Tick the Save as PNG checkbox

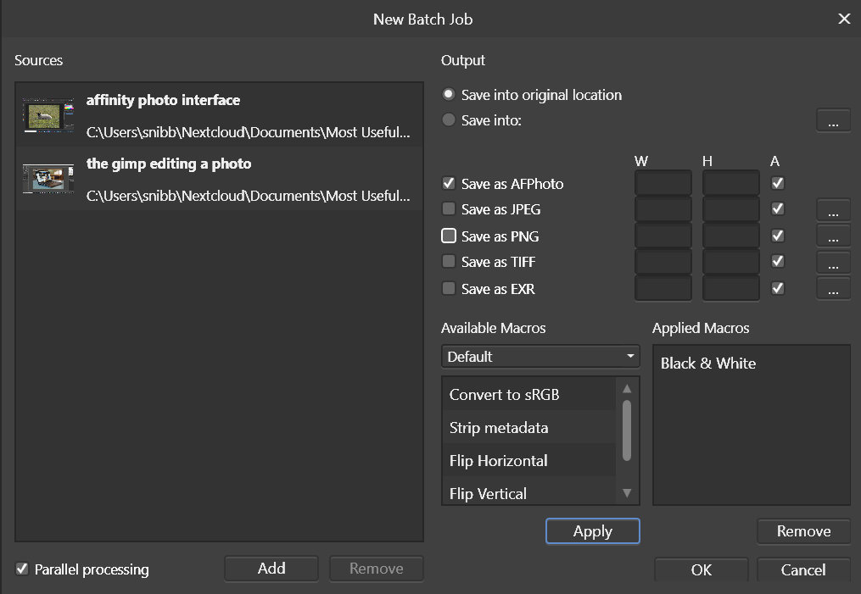(449, 236)
